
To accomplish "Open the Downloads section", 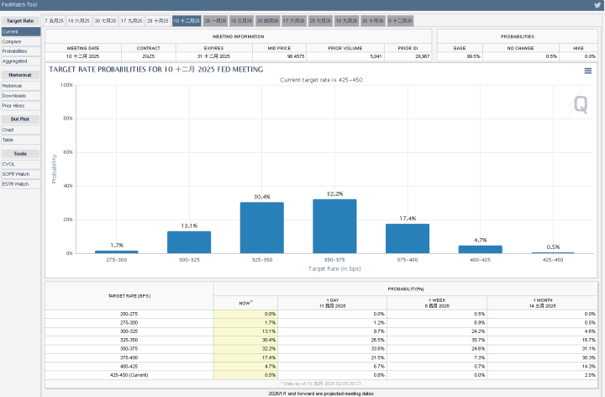I will (x=13, y=96).
